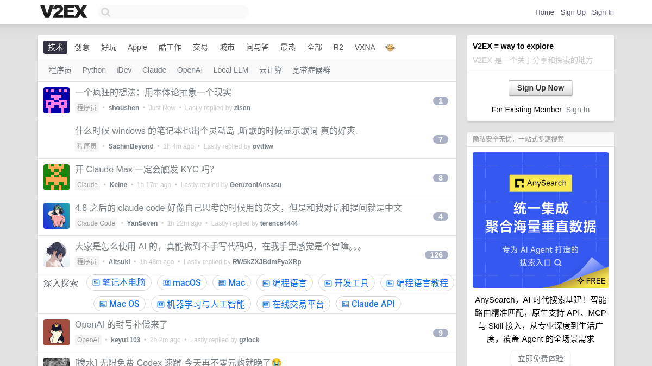Click the 立即免费体验 button
Image resolution: width=652 pixels, height=366 pixels.
coord(541,358)
